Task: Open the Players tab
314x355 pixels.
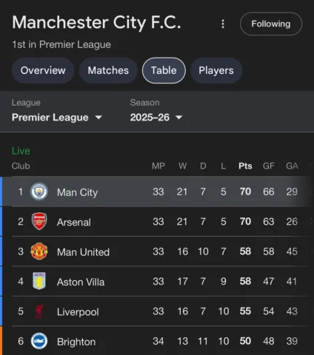Action: pos(216,70)
